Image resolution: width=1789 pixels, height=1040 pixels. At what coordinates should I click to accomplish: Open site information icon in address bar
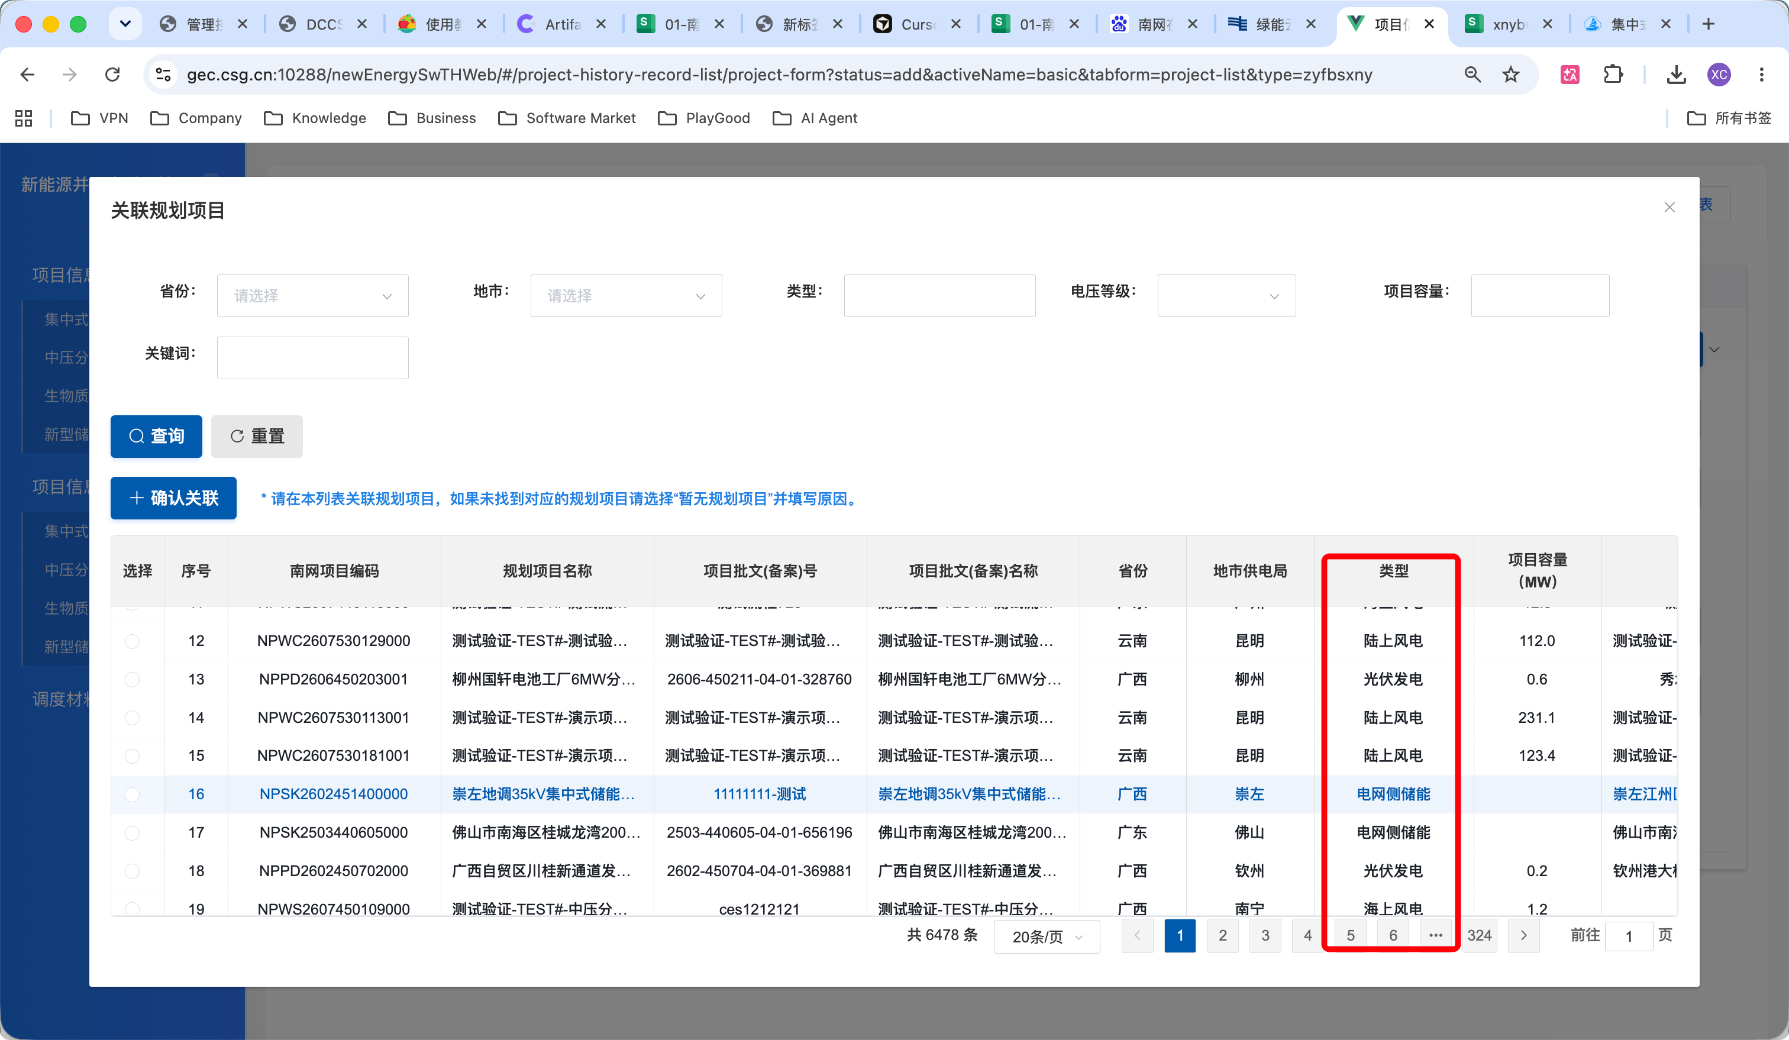pyautogui.click(x=163, y=75)
